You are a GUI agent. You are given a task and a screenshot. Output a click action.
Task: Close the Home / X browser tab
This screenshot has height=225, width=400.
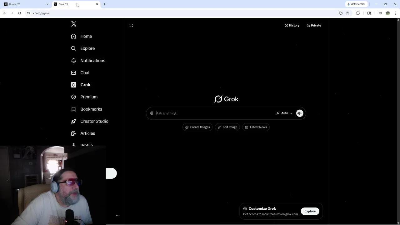[x=47, y=4]
